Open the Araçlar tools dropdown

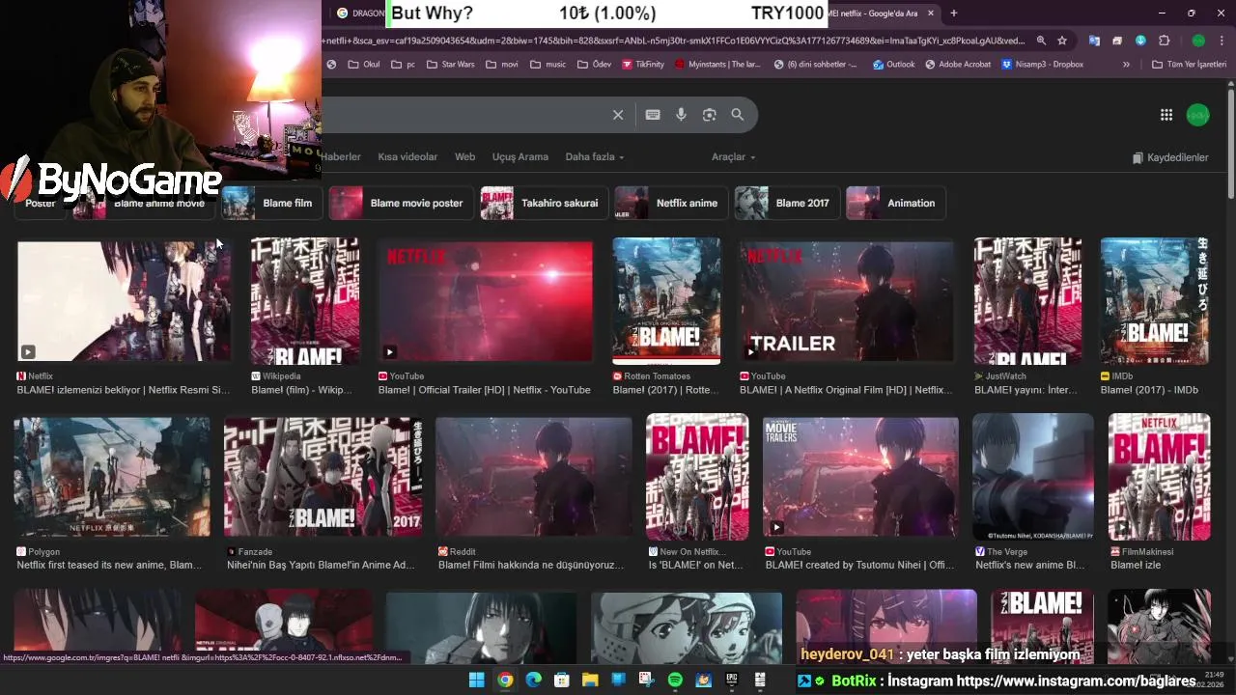pos(734,157)
